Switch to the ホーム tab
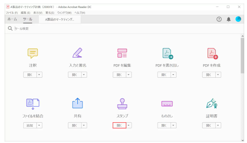The width and height of the screenshot is (247, 143). pos(12,19)
